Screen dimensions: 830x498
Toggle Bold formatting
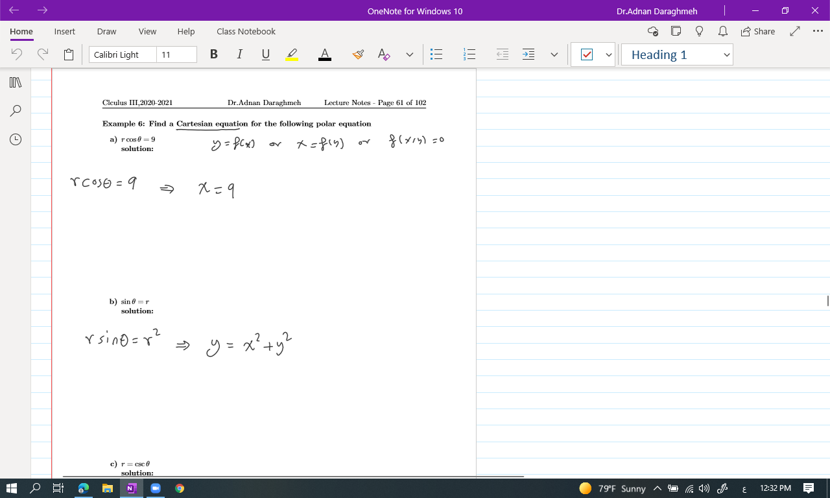[x=213, y=54]
